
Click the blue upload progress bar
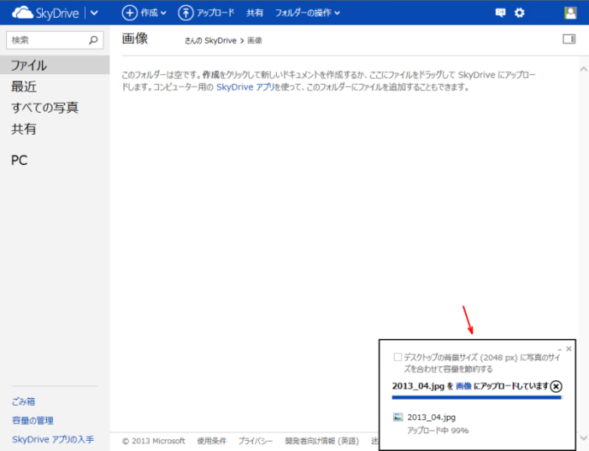[476, 397]
